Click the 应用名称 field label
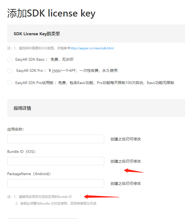 [x=16, y=129]
